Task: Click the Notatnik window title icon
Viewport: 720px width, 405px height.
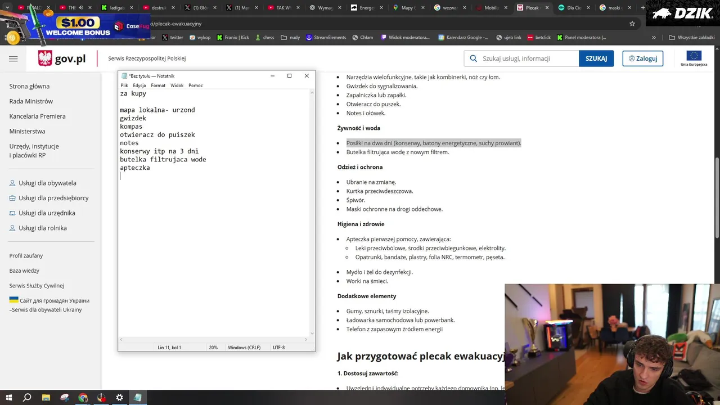Action: pos(124,76)
